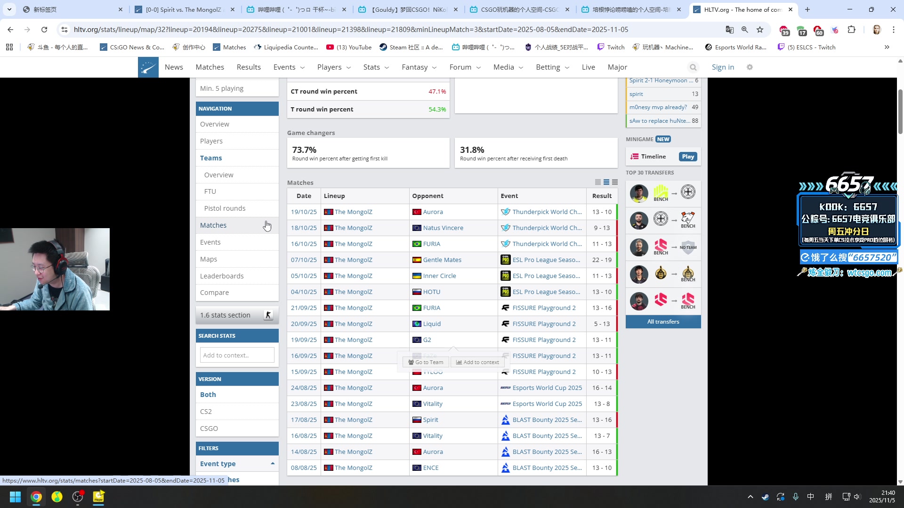The width and height of the screenshot is (904, 508).
Task: Expand the Stats dropdown in the navbar
Action: pos(376,67)
